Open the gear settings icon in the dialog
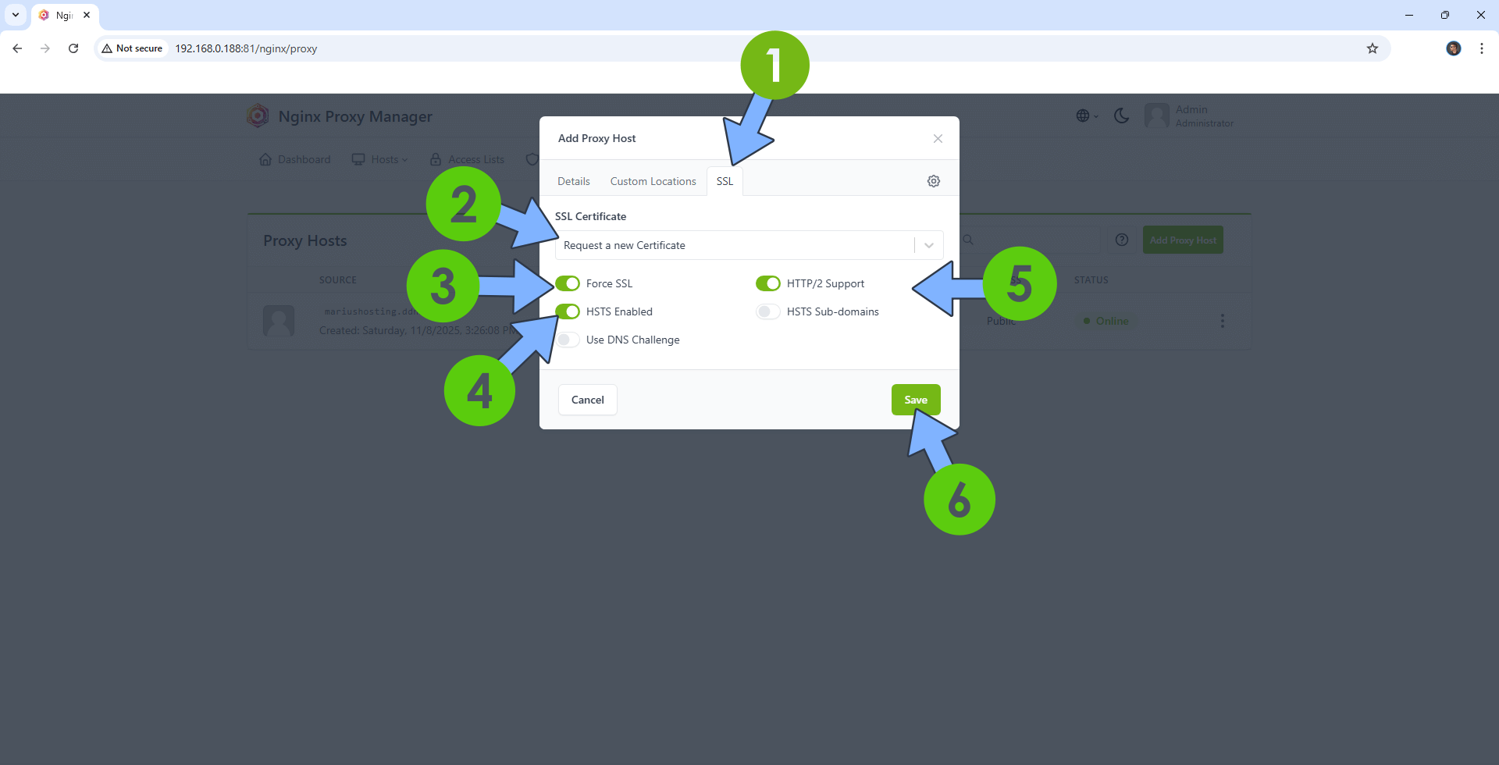 click(934, 180)
